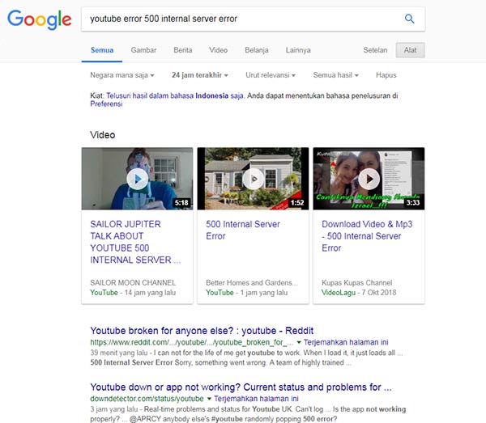Click Terjemahkan halaman ini for downdetector result
The image size is (486, 423).
[x=256, y=399]
